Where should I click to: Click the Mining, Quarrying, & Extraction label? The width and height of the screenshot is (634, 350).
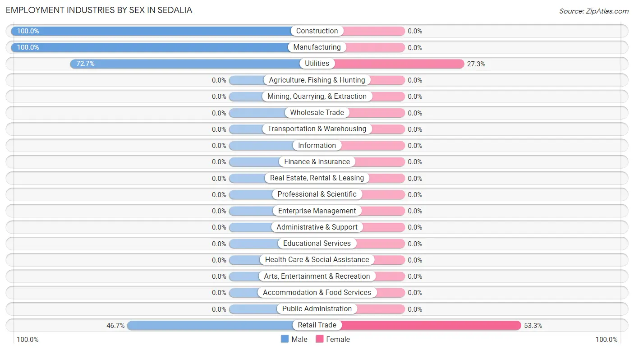coord(317,97)
